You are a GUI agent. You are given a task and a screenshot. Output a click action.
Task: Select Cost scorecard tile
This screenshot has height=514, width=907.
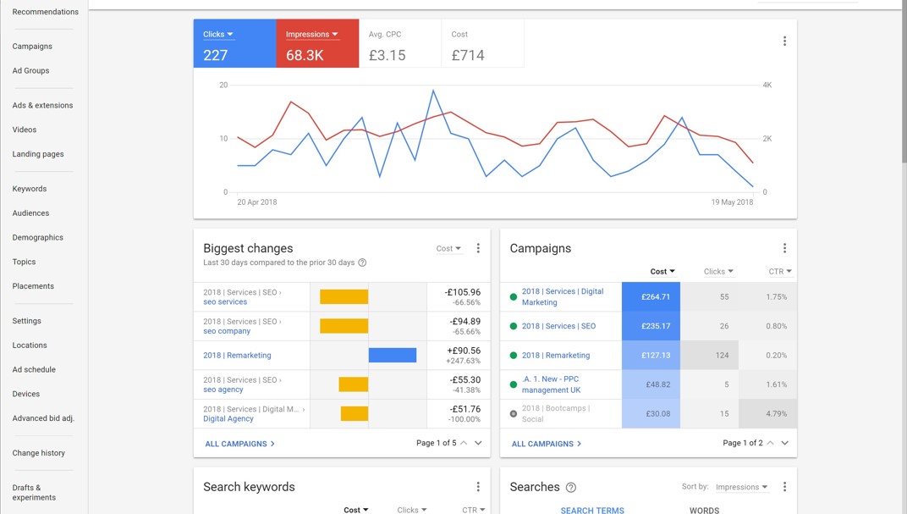click(483, 43)
